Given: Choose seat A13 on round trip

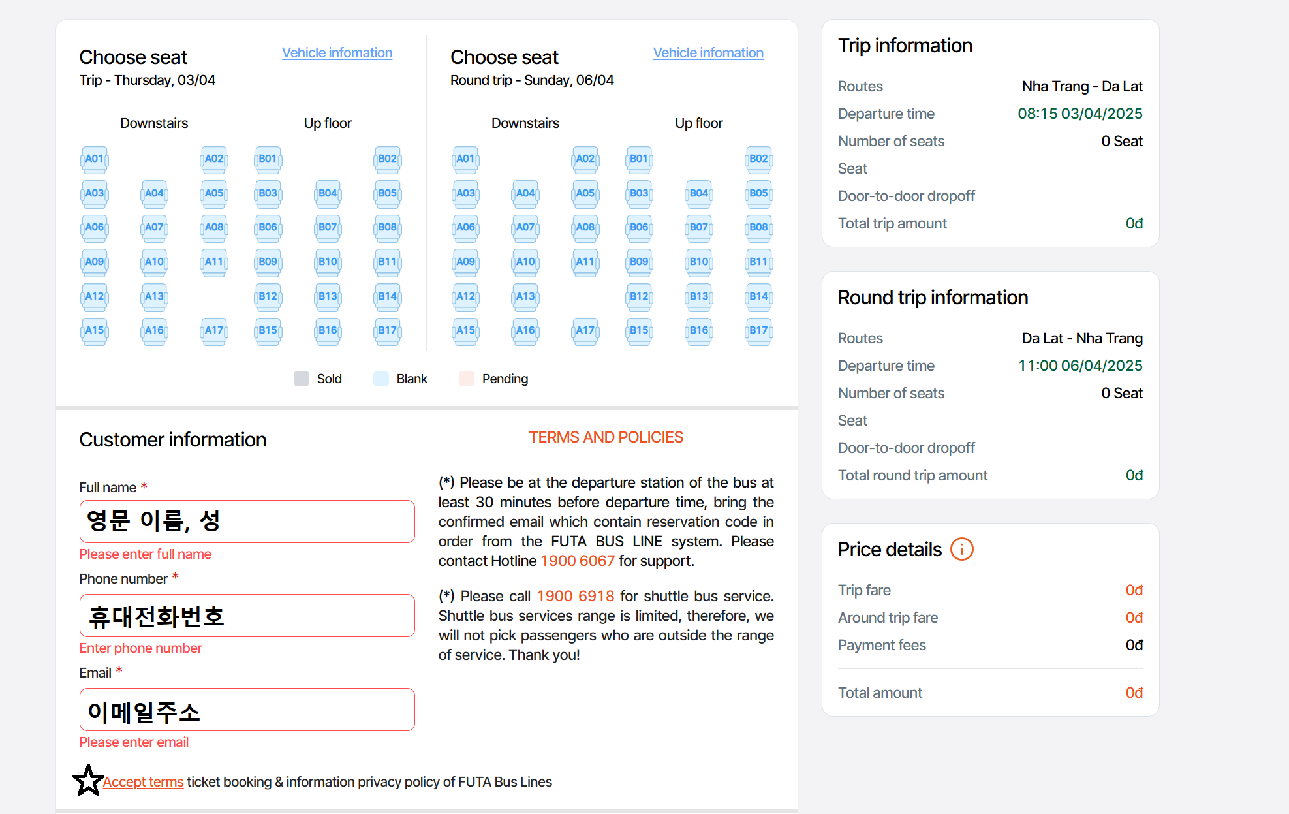Looking at the screenshot, I should point(525,297).
